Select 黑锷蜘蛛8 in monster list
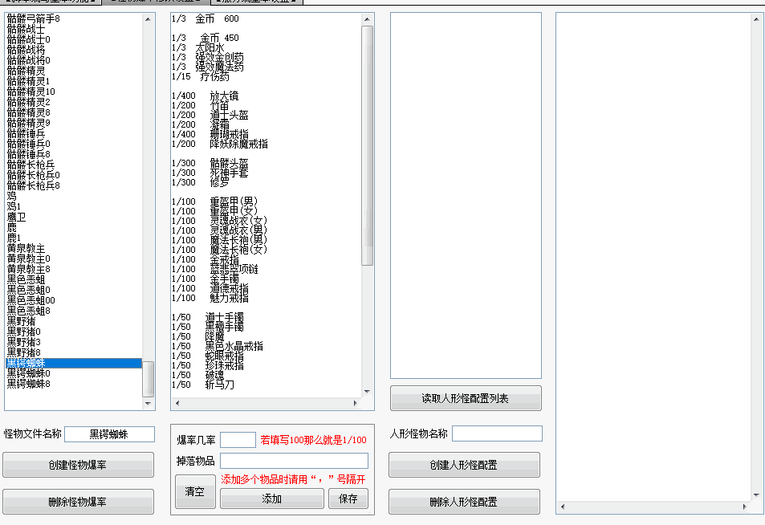This screenshot has width=765, height=525. 28,384
